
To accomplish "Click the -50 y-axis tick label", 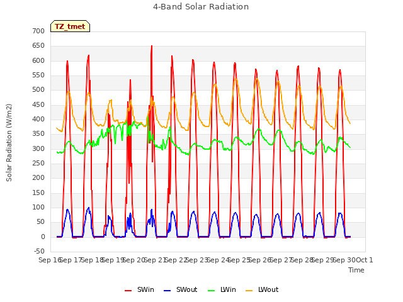I will pos(39,251).
